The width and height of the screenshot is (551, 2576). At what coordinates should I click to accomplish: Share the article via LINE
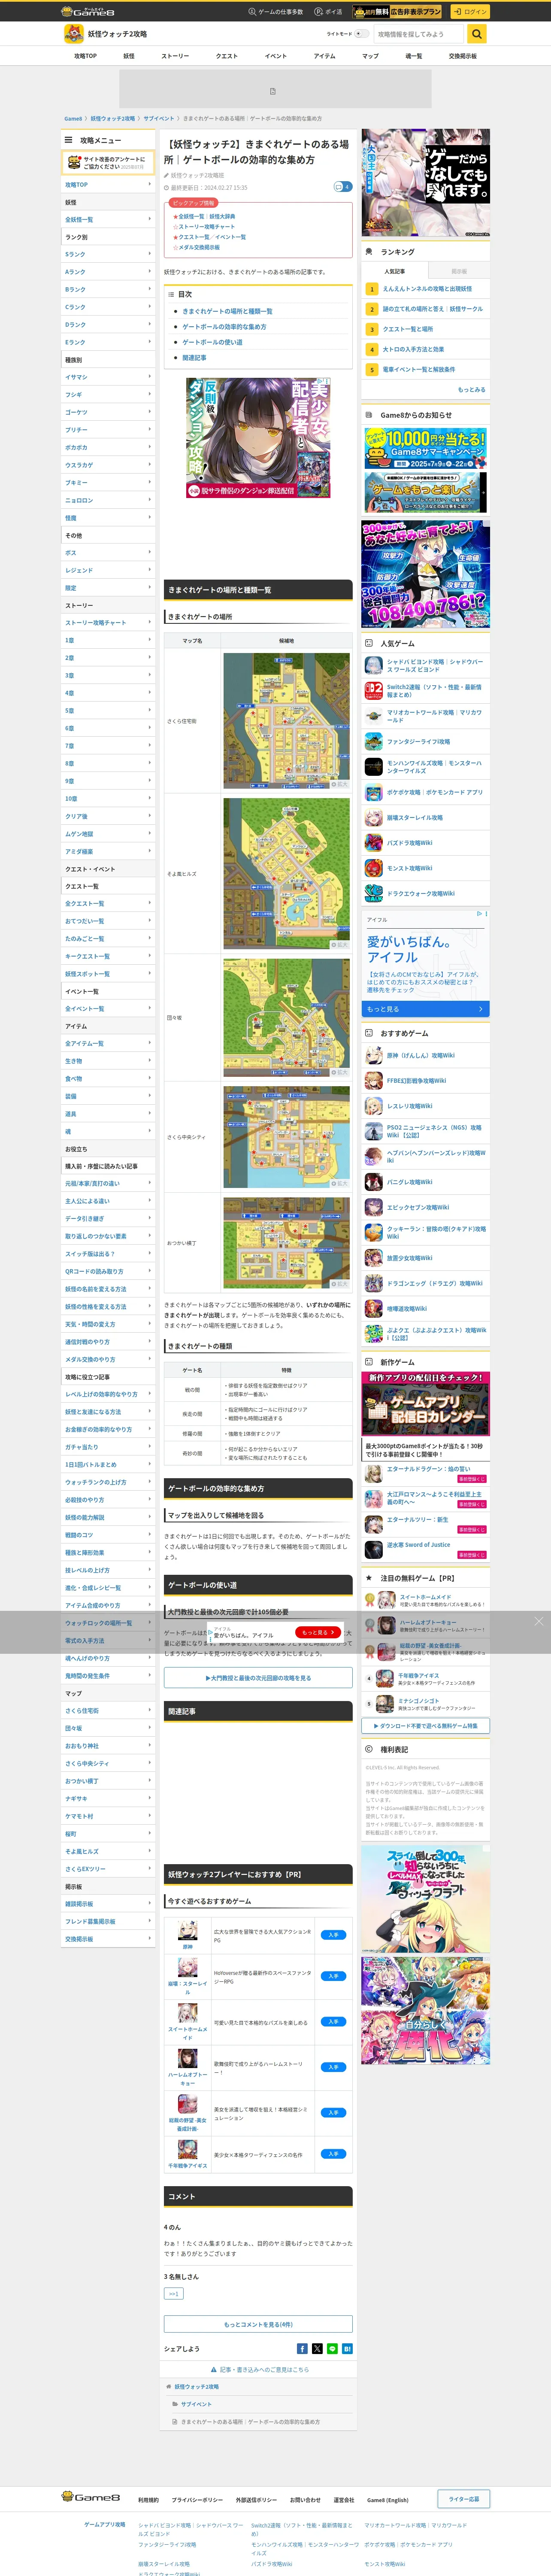pyautogui.click(x=332, y=2349)
